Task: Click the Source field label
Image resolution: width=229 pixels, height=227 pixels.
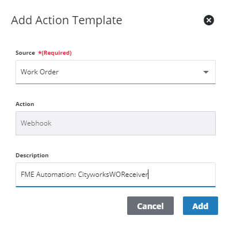Action: 25,53
